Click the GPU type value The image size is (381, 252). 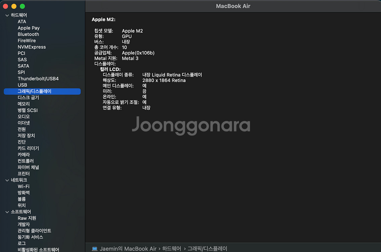pos(127,36)
